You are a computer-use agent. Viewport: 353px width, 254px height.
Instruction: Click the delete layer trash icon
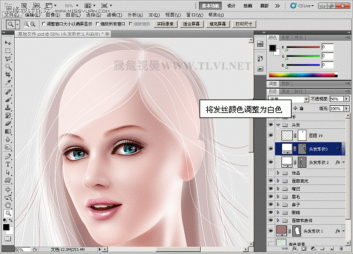pyautogui.click(x=341, y=249)
